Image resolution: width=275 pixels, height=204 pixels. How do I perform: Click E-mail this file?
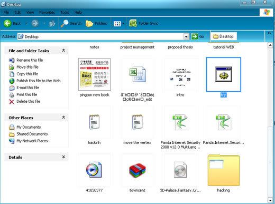pyautogui.click(x=27, y=88)
